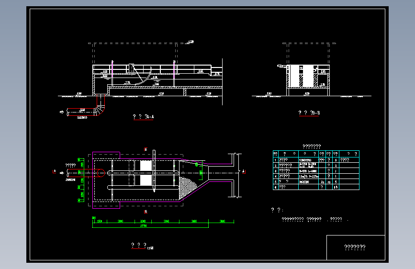This screenshot has width=415, height=269.
Task: Select the spec cell in table row 3
Action: (308, 171)
